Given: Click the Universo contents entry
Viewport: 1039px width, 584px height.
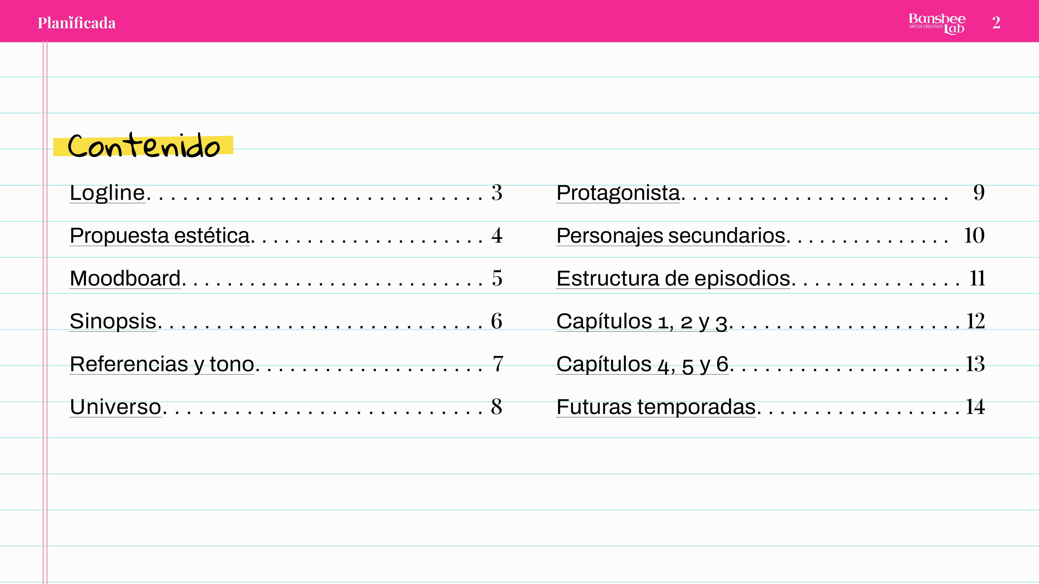Looking at the screenshot, I should 115,407.
